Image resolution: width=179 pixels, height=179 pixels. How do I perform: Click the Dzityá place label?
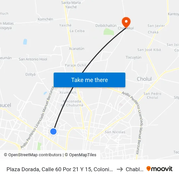pyautogui.click(x=30, y=74)
